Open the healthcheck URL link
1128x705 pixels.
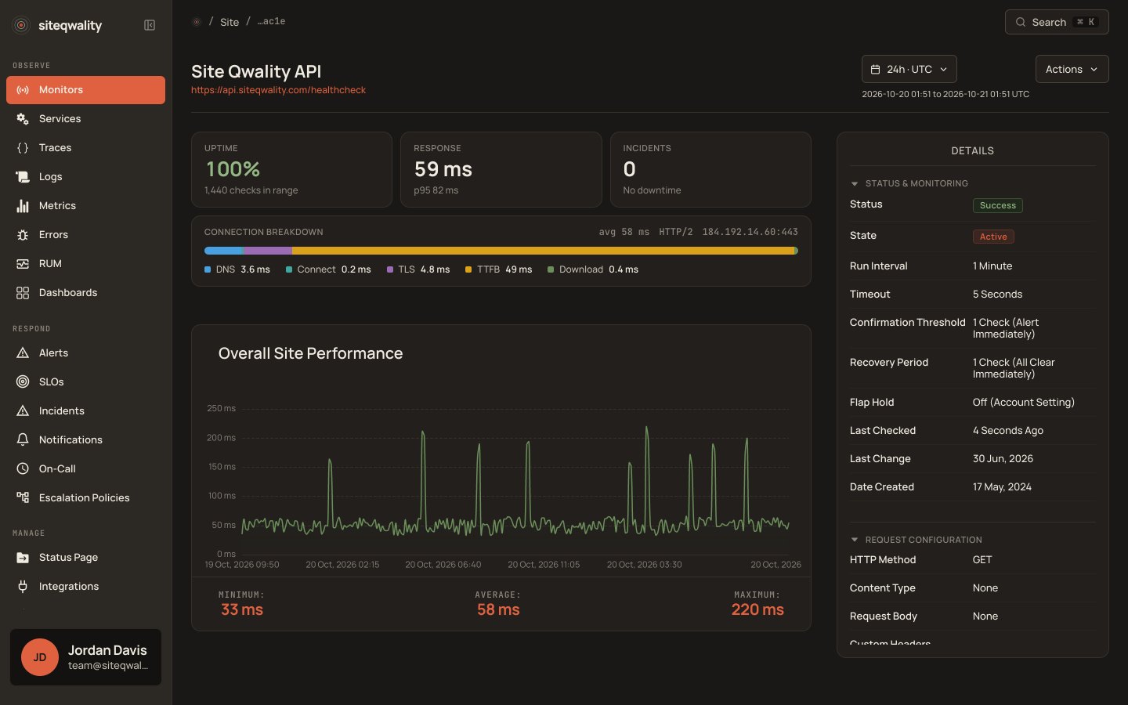[278, 90]
